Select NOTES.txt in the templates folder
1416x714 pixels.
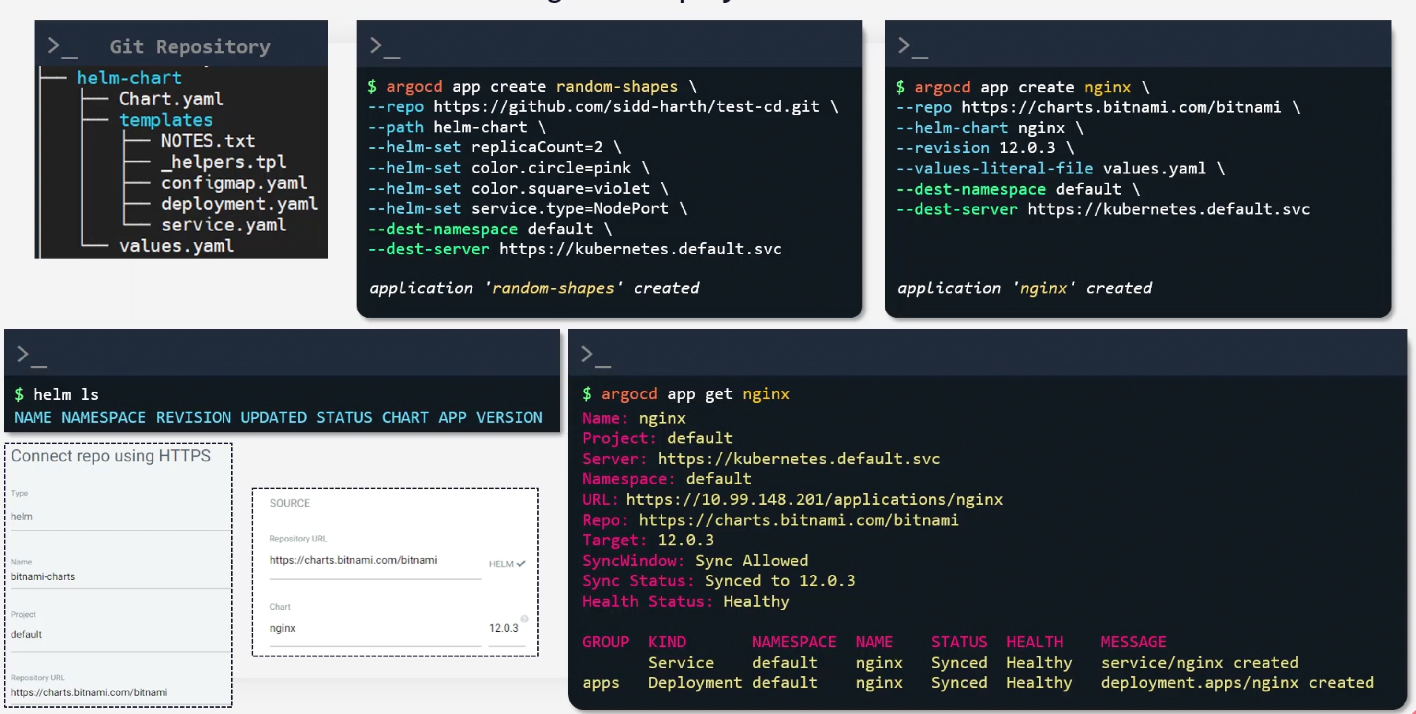click(208, 141)
